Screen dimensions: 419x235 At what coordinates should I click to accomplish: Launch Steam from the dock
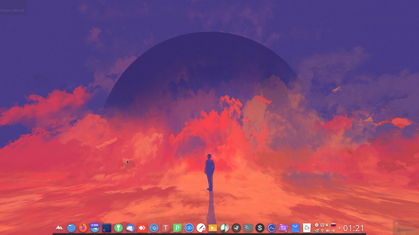coord(236,228)
